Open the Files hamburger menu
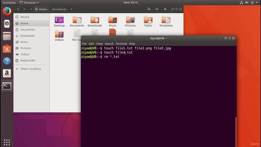 (165, 9)
